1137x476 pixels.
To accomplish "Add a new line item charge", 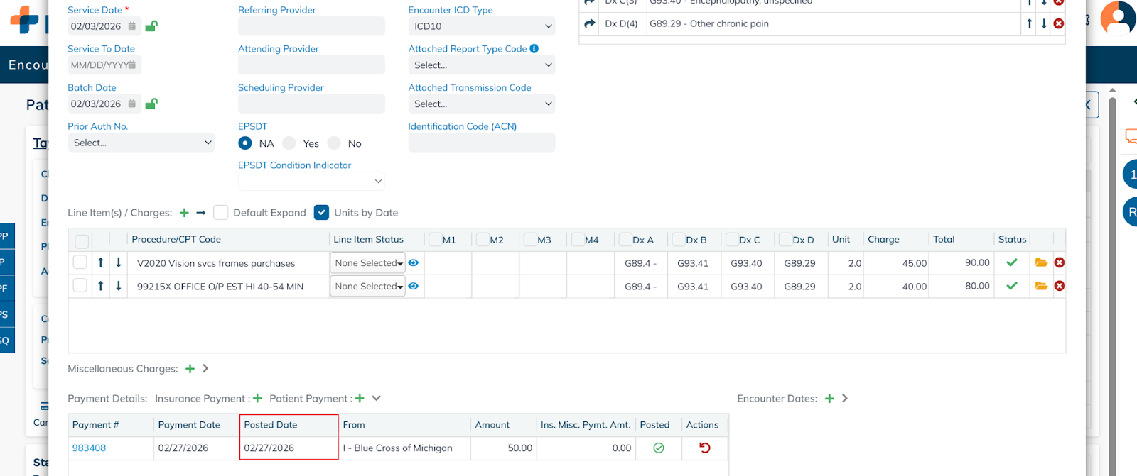I will [184, 213].
